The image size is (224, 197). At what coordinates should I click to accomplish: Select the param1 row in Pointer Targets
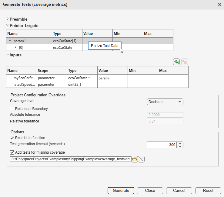[x=90, y=41]
